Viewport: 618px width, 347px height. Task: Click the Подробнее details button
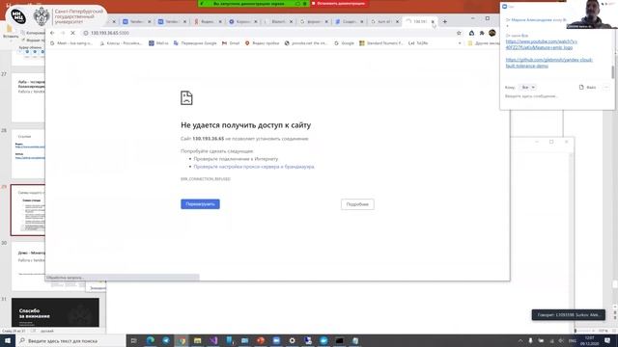(x=357, y=204)
